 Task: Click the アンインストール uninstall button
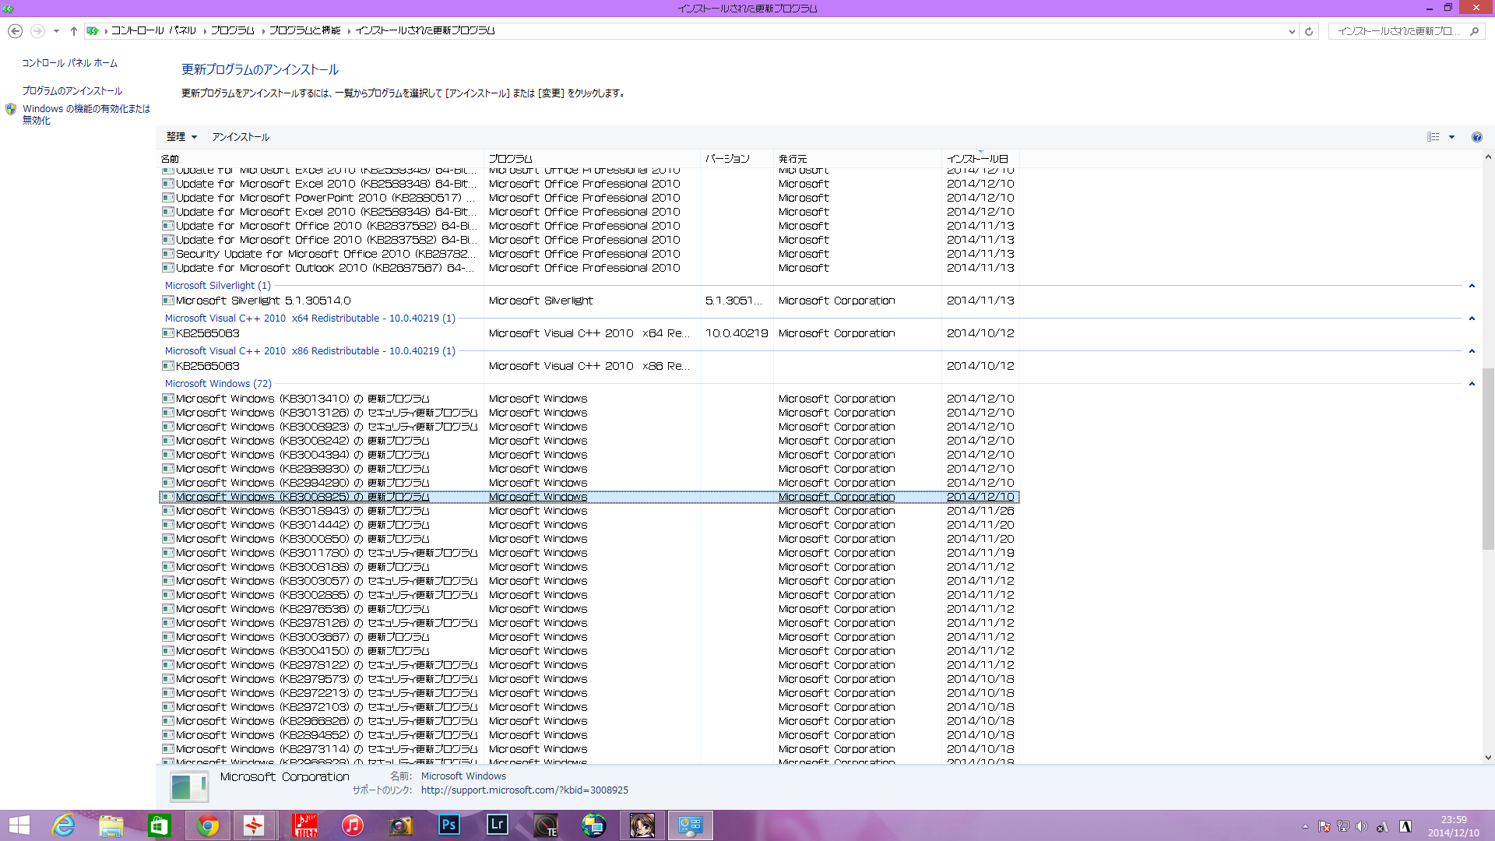pos(241,137)
